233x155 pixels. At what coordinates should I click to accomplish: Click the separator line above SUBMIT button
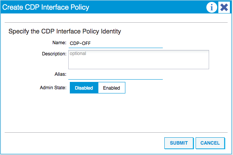[116, 132]
